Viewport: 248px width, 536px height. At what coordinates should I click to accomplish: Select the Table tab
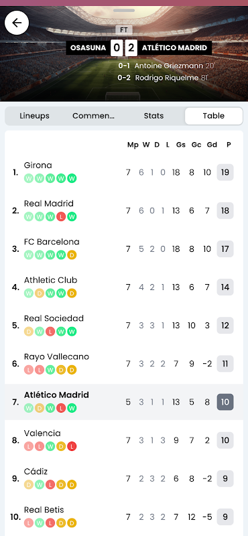tap(214, 116)
